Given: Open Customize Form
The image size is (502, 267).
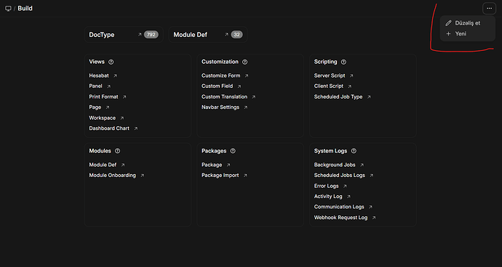Looking at the screenshot, I should pos(221,75).
